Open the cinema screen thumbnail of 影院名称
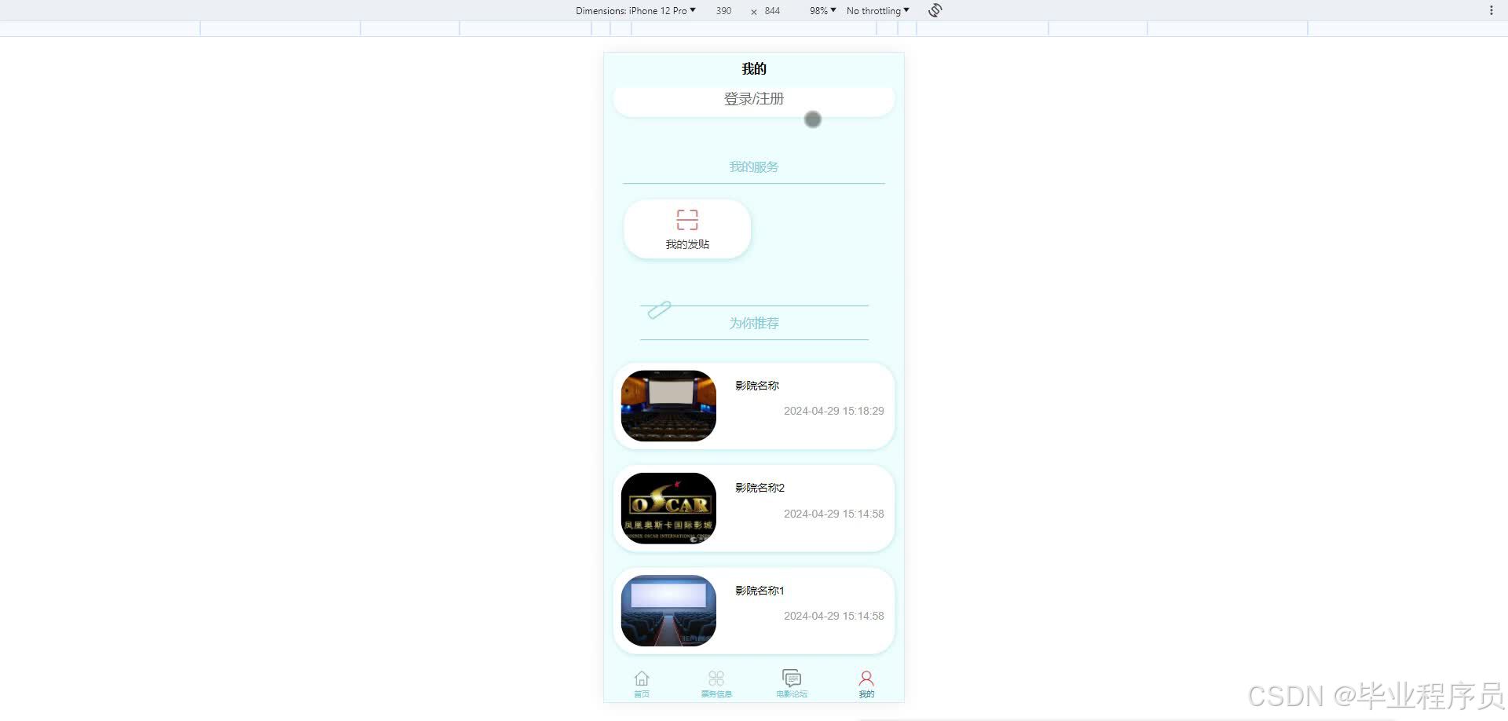Image resolution: width=1508 pixels, height=721 pixels. pyautogui.click(x=668, y=406)
